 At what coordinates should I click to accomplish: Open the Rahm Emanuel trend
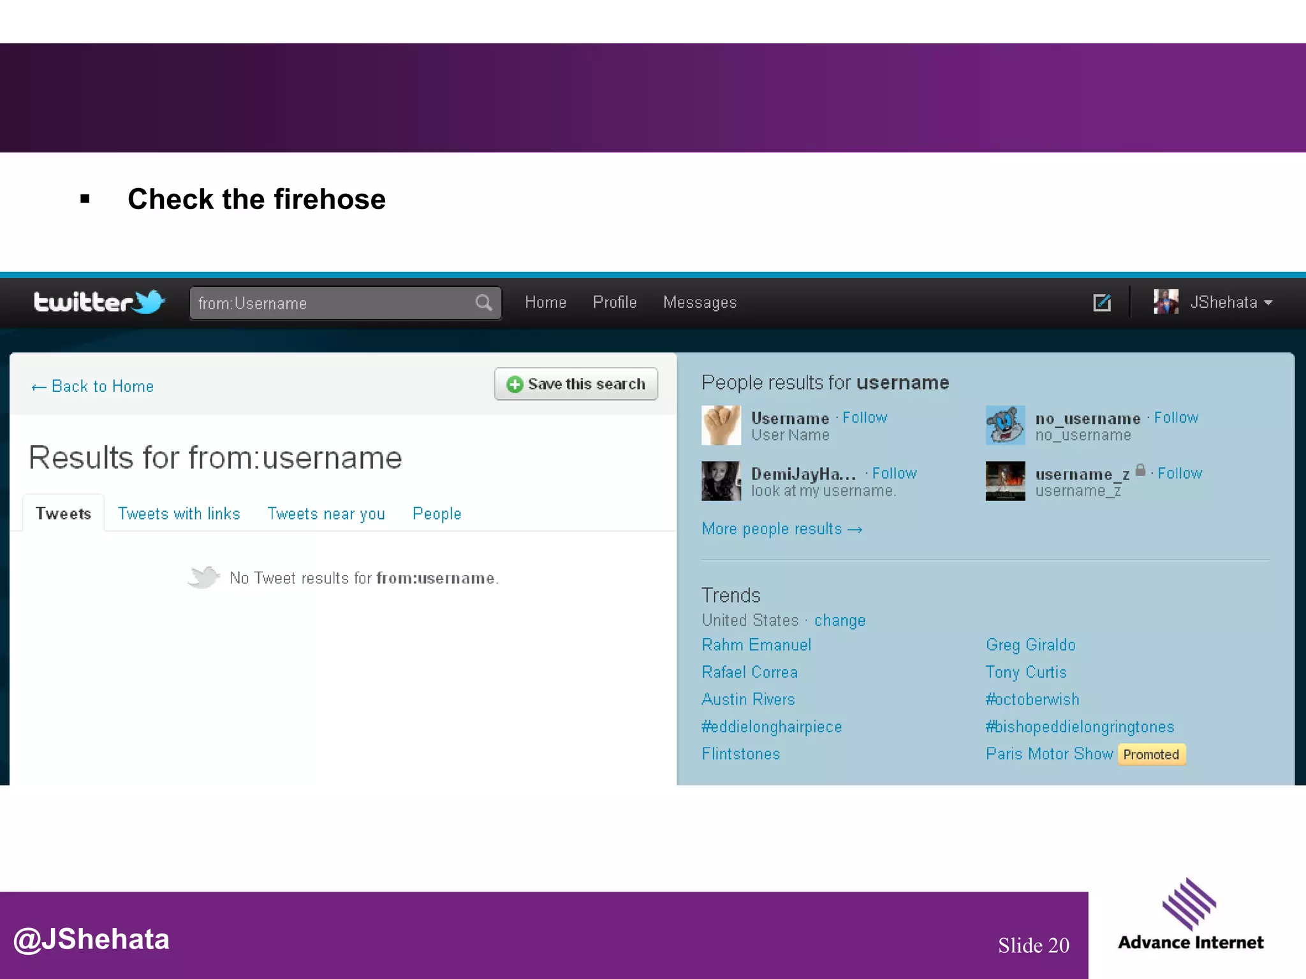click(x=756, y=645)
